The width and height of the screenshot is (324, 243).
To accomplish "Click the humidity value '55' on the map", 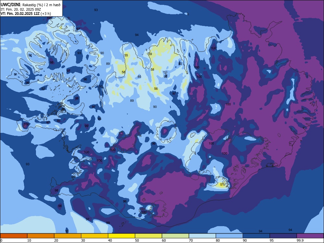I will (126, 55).
